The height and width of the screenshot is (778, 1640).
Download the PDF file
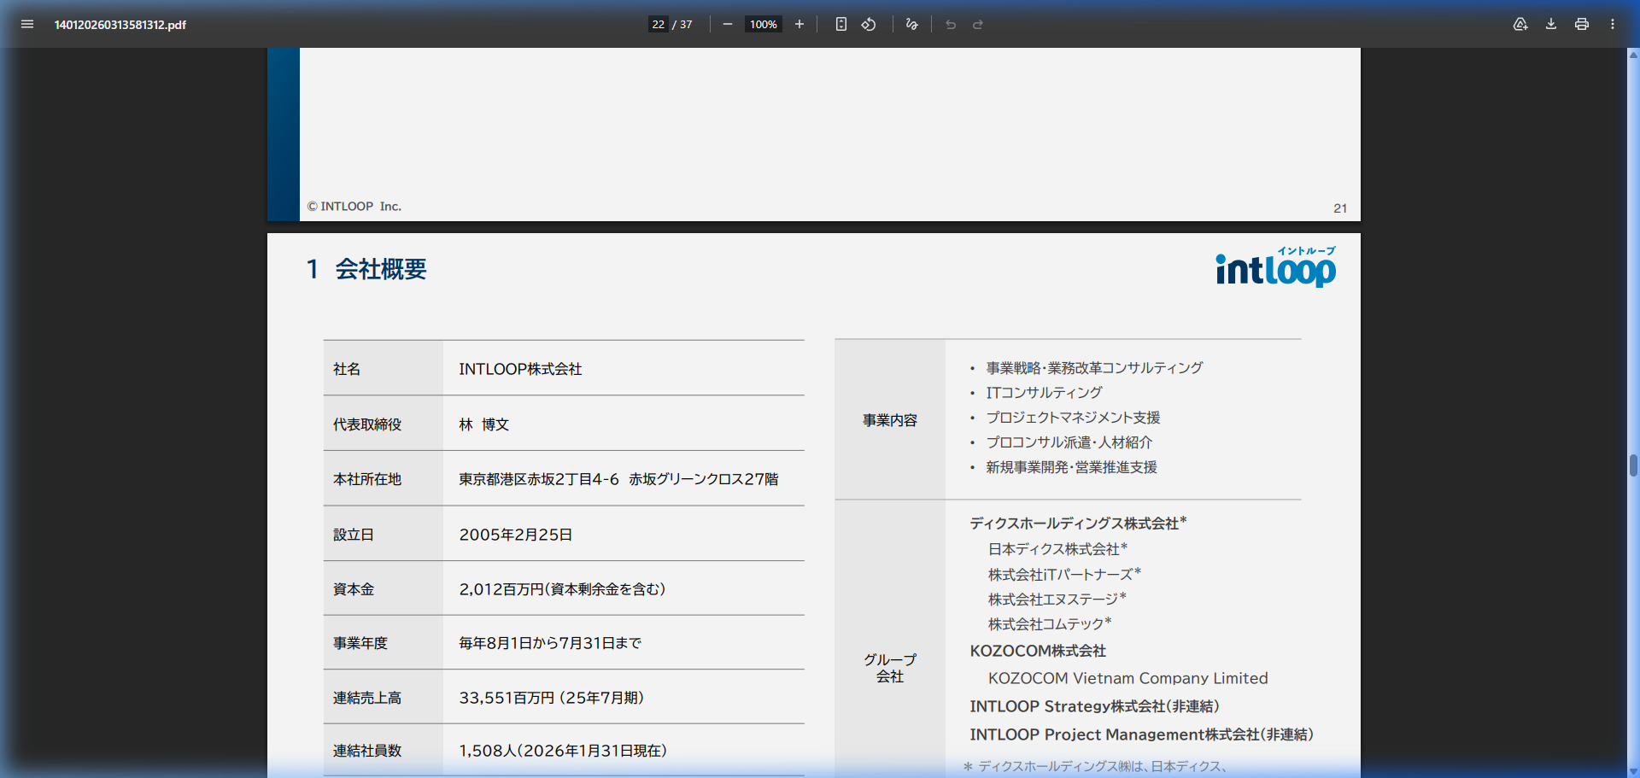tap(1550, 24)
